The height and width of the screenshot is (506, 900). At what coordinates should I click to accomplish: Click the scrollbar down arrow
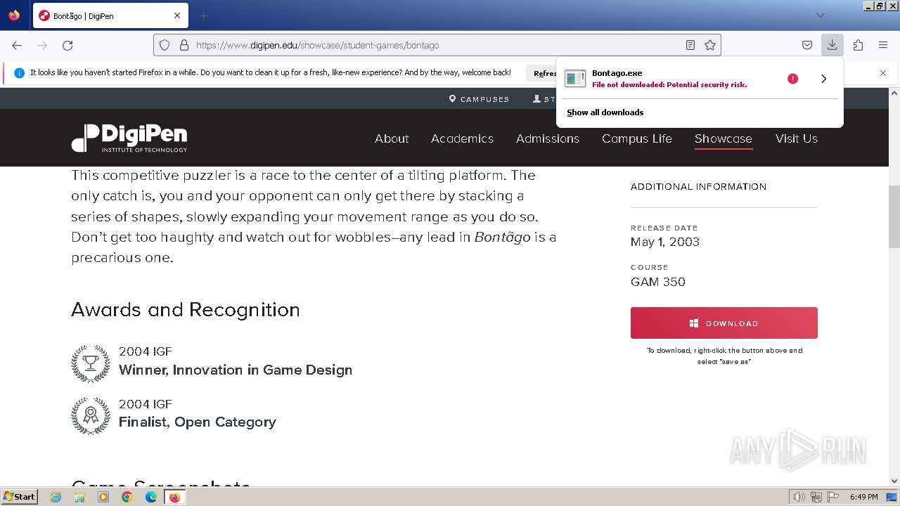[x=894, y=481]
